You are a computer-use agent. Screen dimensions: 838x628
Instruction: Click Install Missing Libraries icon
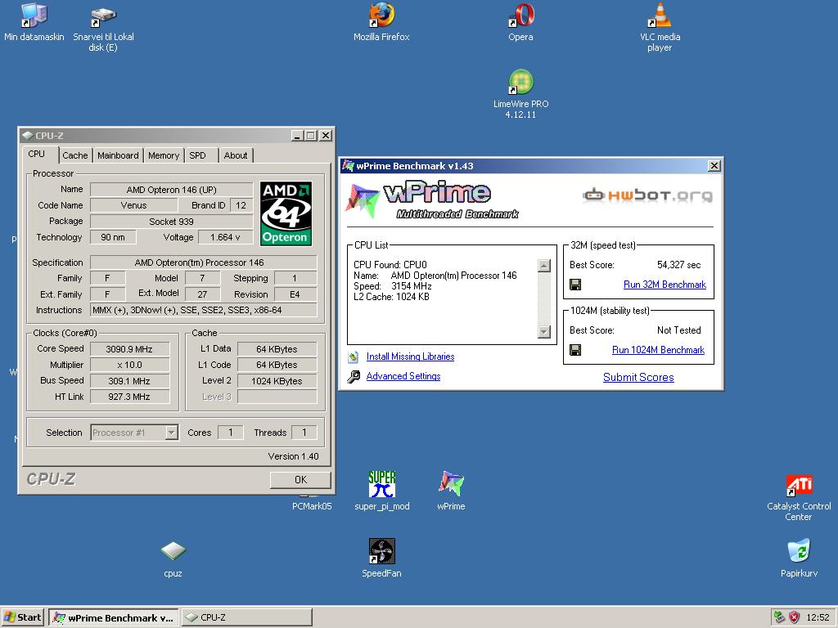pyautogui.click(x=354, y=357)
